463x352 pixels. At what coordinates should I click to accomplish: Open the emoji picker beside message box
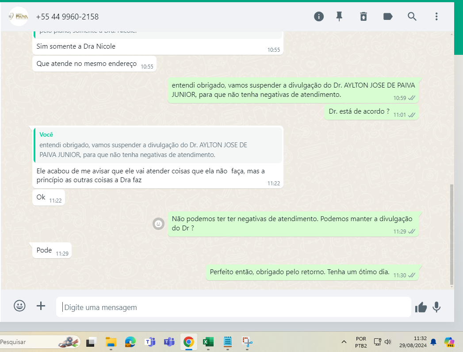(19, 306)
